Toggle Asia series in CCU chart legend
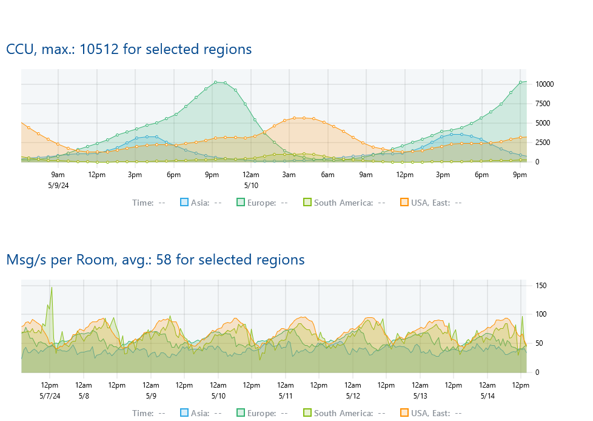This screenshot has width=593, height=421. tap(184, 203)
